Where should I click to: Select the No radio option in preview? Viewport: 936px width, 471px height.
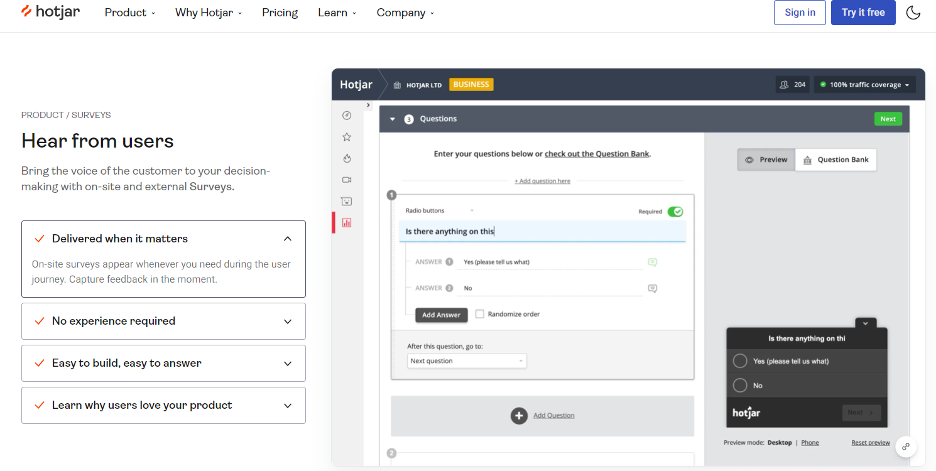point(741,385)
